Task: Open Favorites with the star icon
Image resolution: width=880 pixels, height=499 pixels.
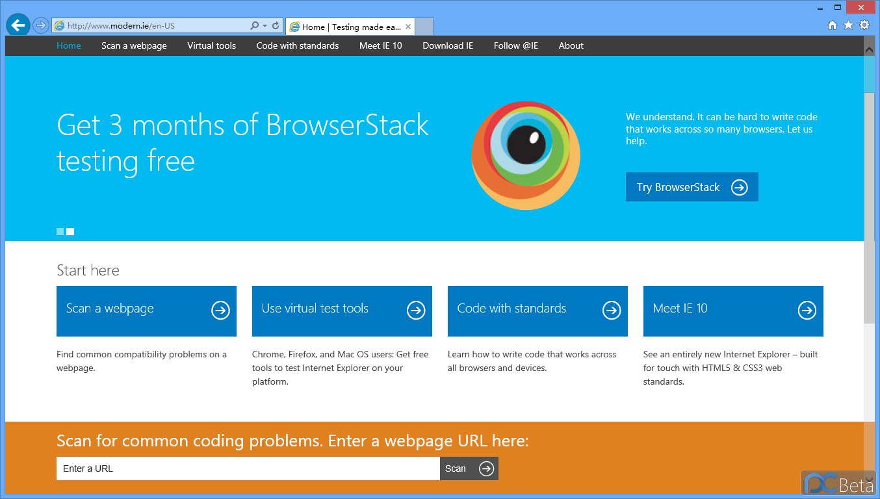Action: [848, 25]
